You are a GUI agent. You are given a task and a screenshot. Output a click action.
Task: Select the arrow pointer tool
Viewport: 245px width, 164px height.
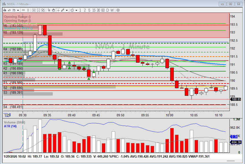[49, 10]
